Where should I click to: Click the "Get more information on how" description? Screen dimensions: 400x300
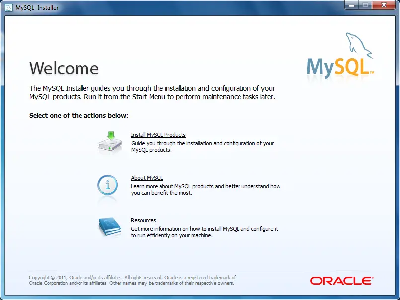click(204, 232)
